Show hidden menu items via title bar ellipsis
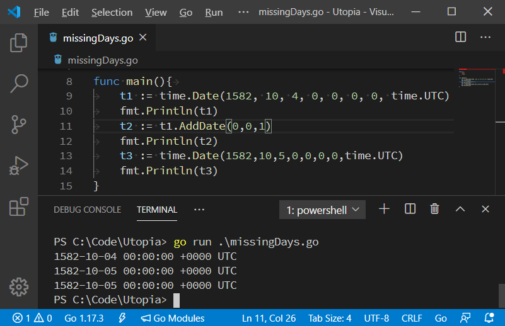 point(243,12)
